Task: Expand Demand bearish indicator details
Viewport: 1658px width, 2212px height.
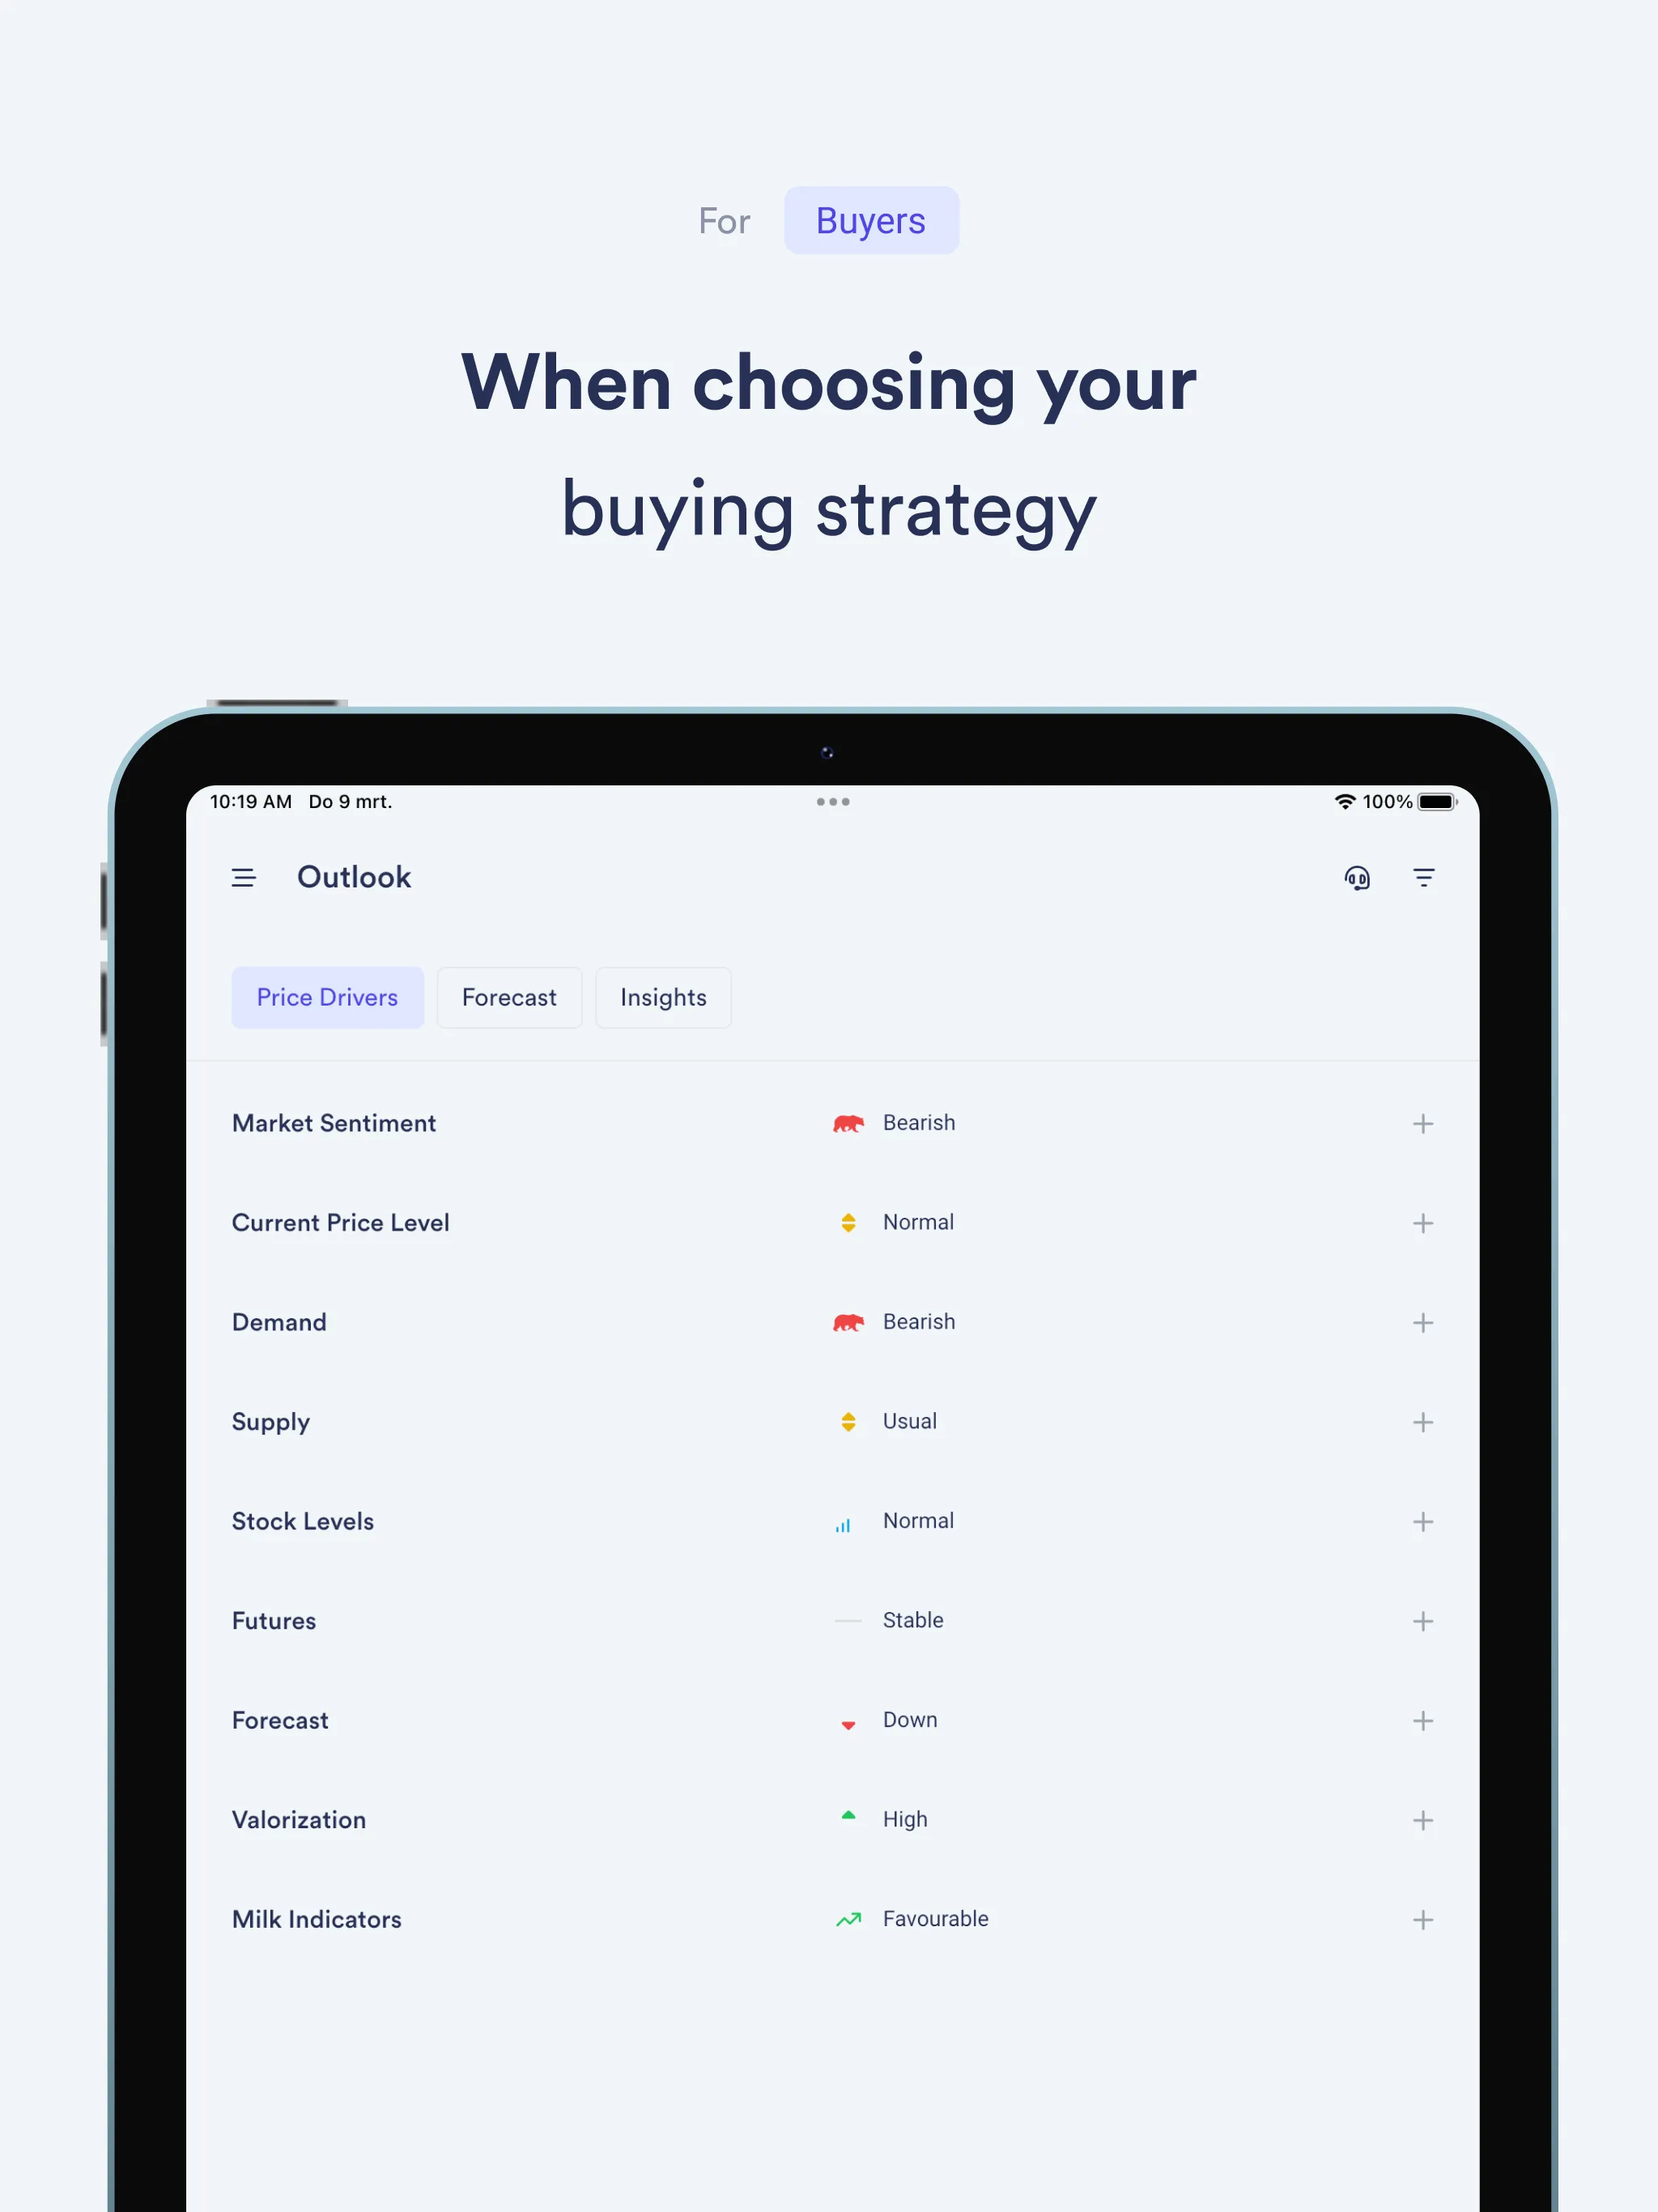Action: [1423, 1321]
